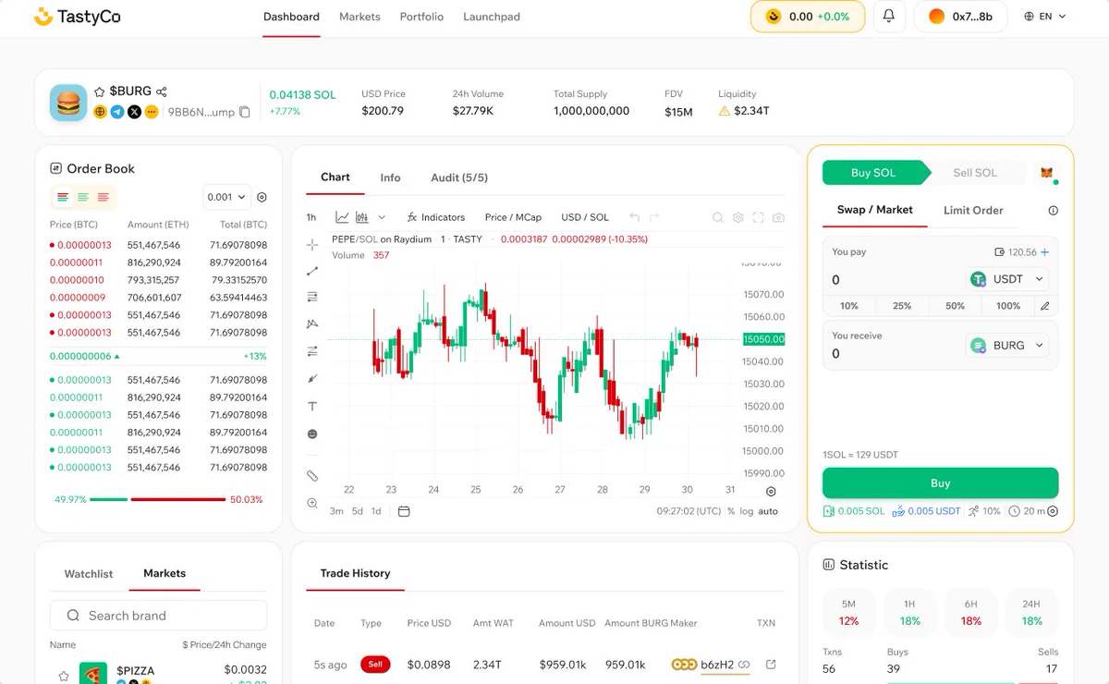
Task: Open Order Book settings hexagon icon
Action: [262, 197]
